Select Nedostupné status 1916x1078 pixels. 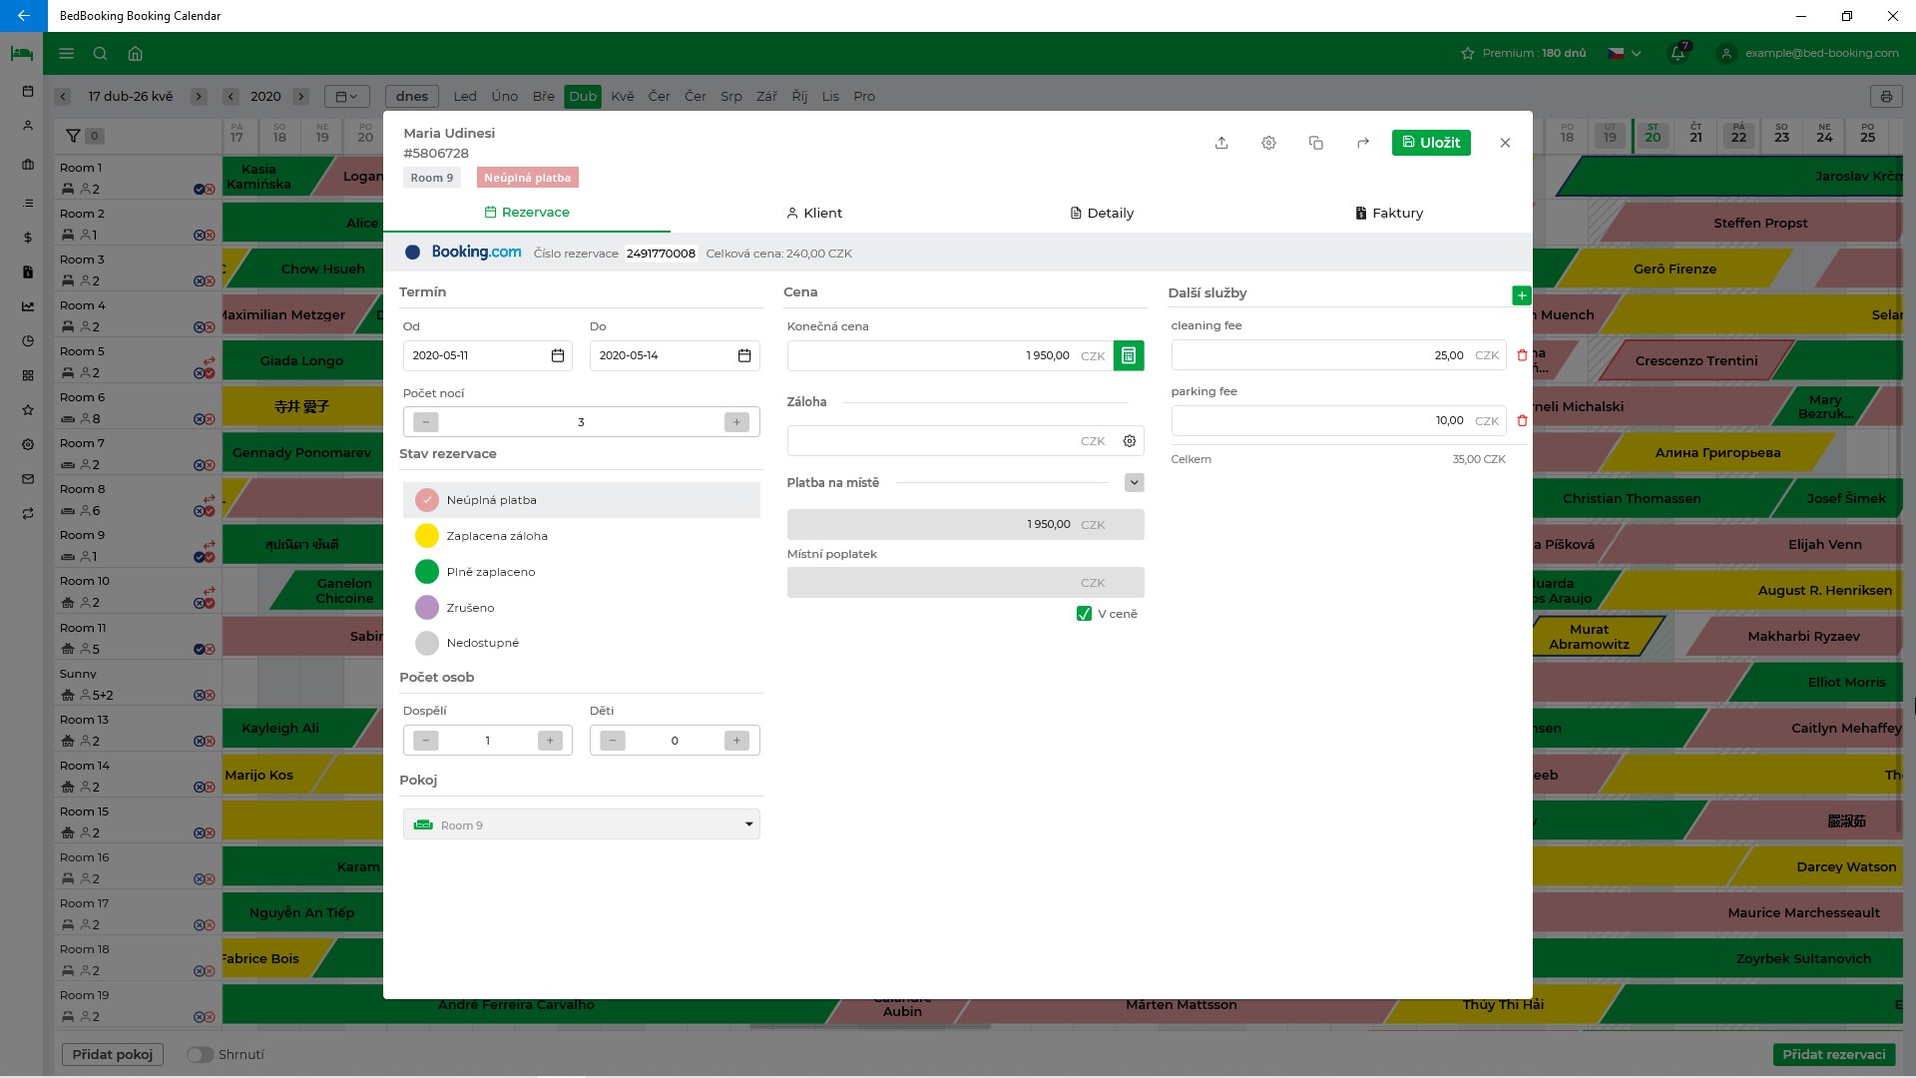tap(582, 643)
